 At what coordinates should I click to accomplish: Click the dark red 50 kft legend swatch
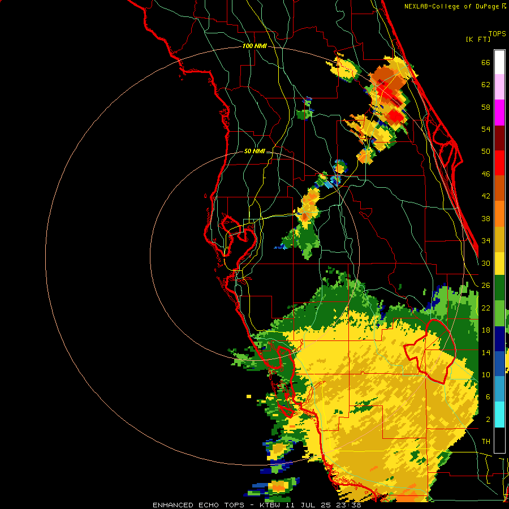[499, 138]
